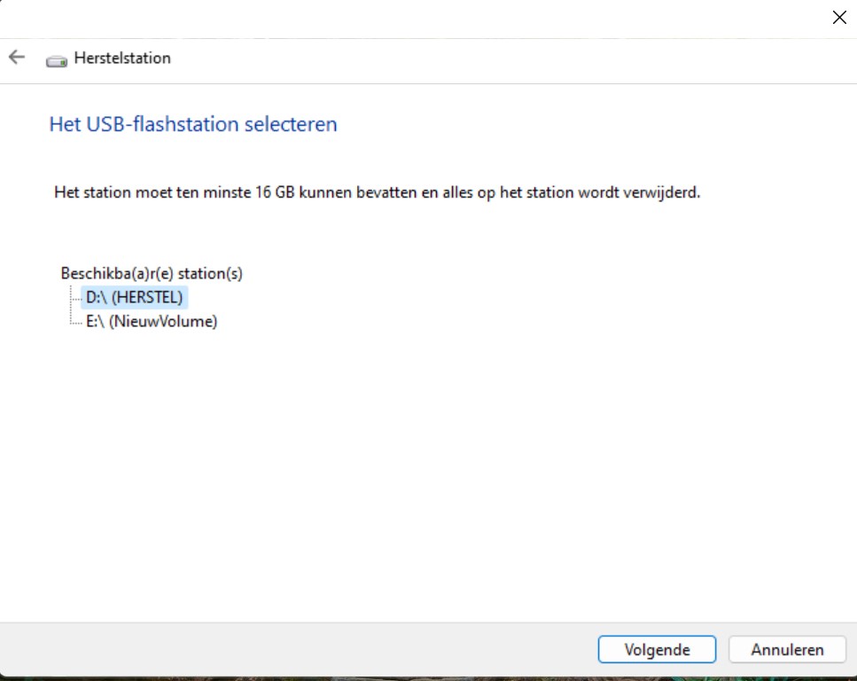Close the Herstelstation wizard window

click(x=838, y=18)
